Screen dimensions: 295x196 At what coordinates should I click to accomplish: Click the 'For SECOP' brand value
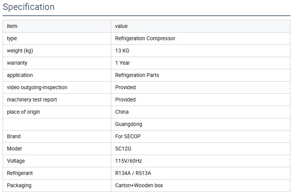coord(128,136)
